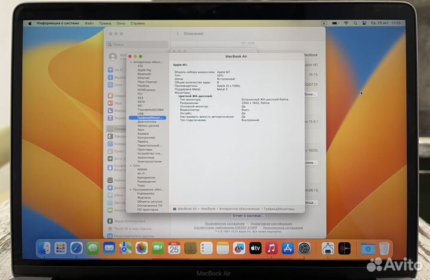Open the Правка menu

click(x=105, y=23)
